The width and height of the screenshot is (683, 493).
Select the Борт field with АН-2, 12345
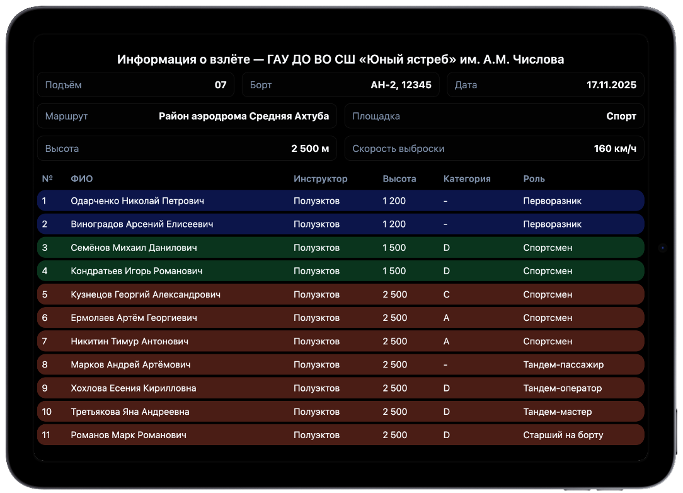click(340, 84)
